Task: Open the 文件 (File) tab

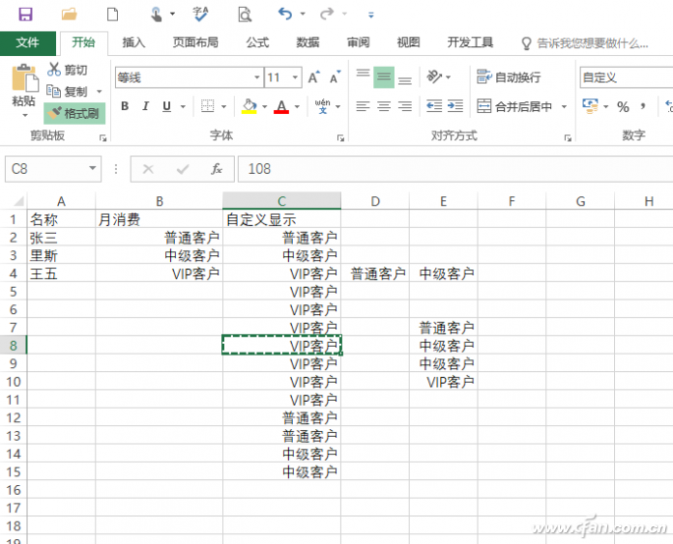Action: [28, 43]
